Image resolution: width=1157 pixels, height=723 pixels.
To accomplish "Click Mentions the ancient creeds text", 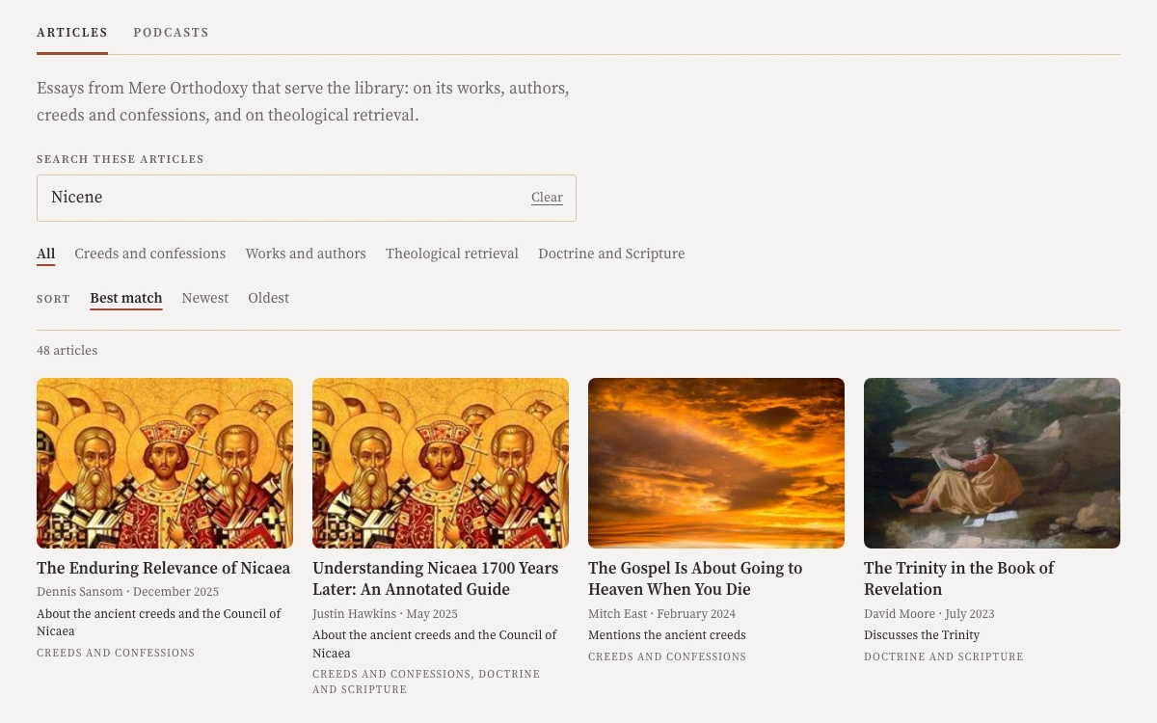I will (x=667, y=634).
